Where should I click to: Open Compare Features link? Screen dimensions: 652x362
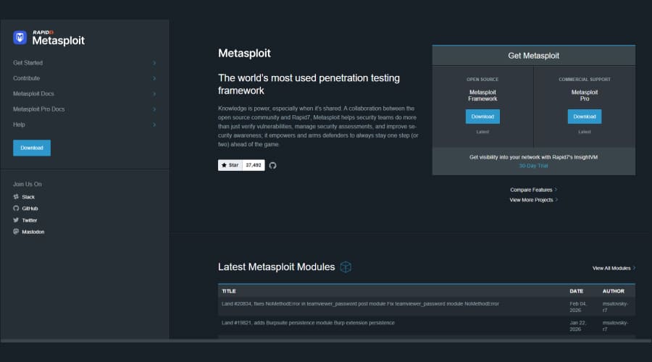point(533,190)
